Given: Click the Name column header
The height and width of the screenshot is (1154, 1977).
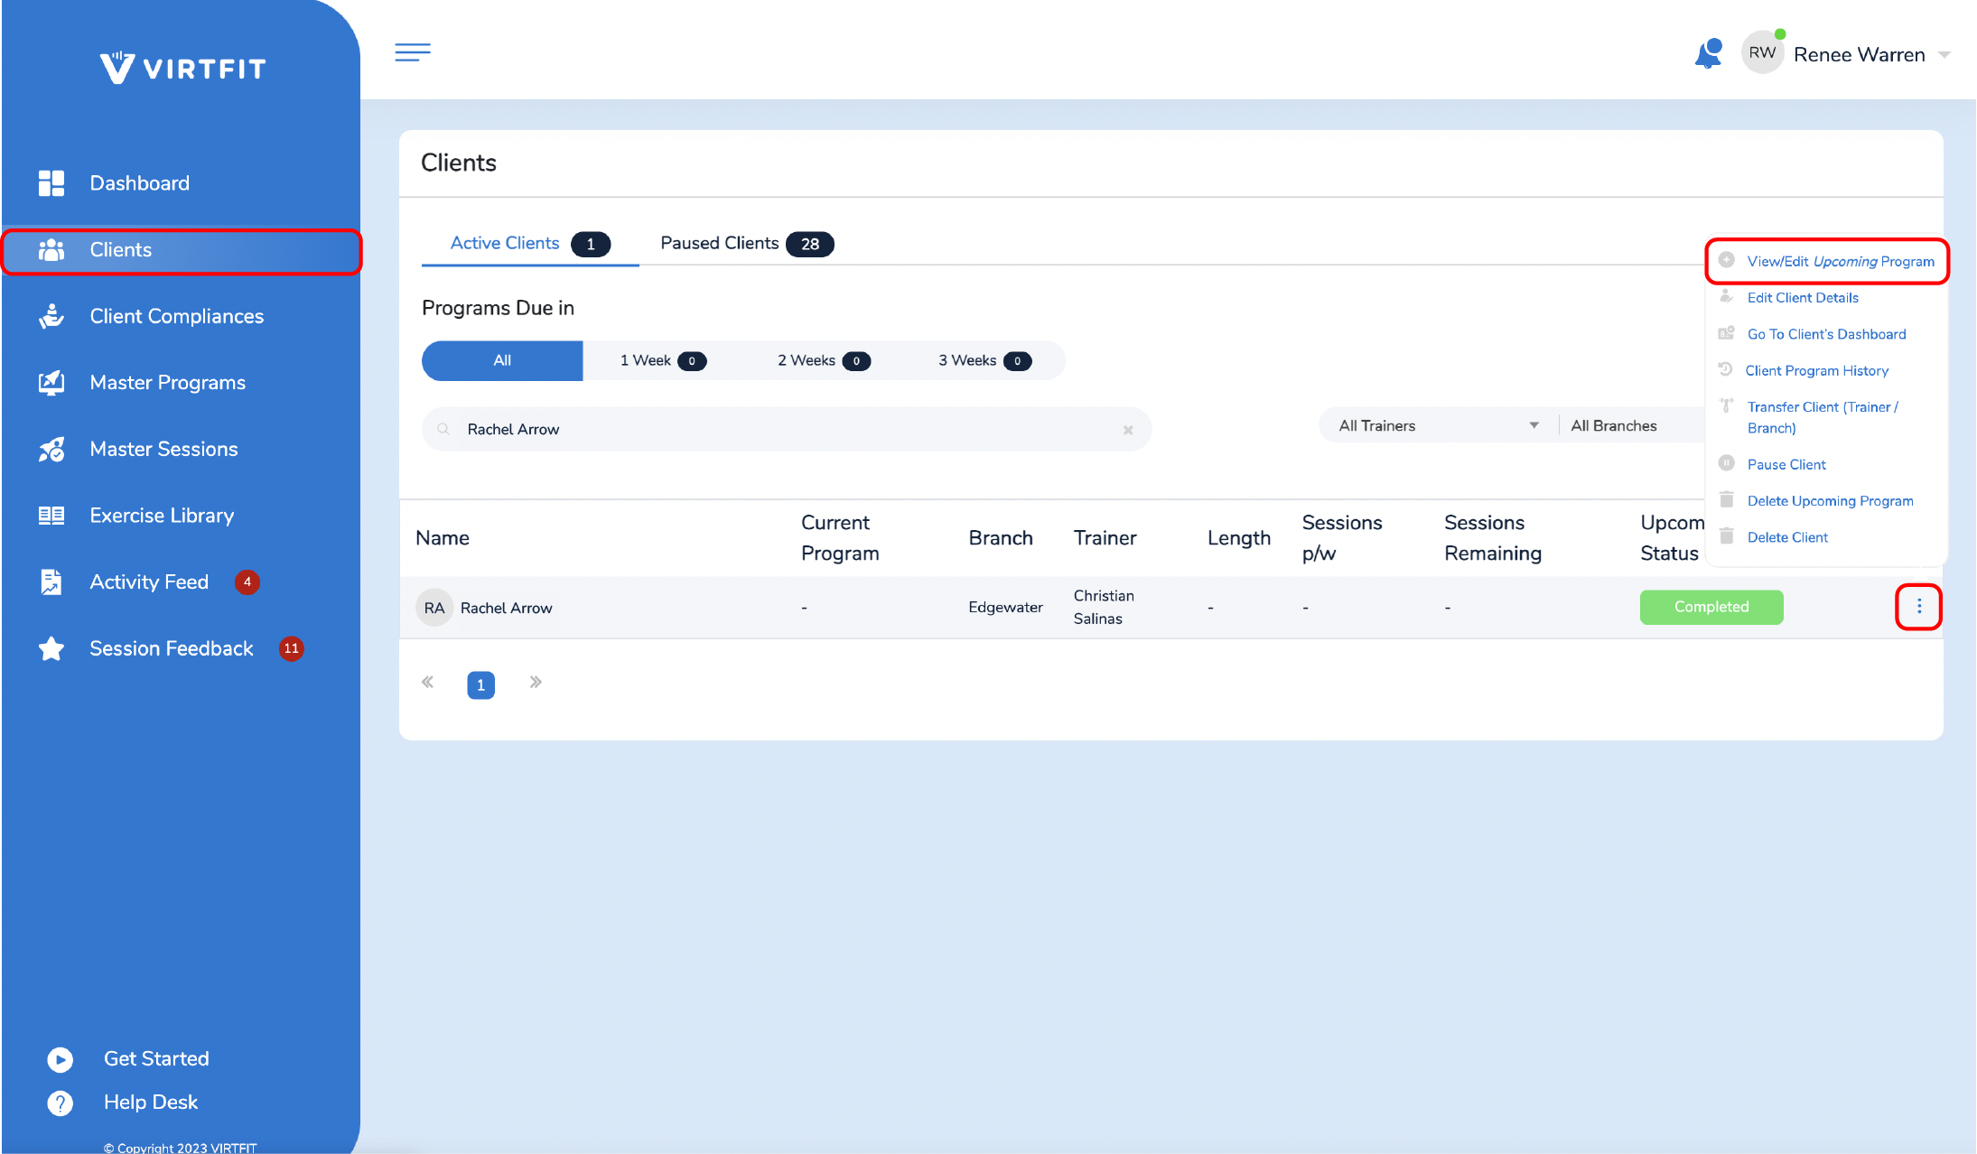Looking at the screenshot, I should pos(443,538).
